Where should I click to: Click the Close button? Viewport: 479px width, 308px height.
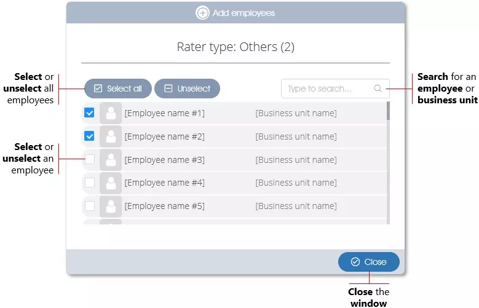click(x=369, y=262)
